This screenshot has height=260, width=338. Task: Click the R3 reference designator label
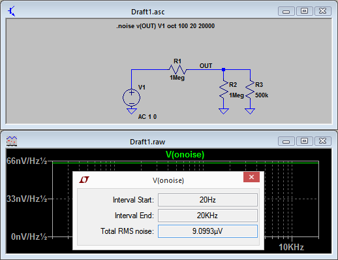click(259, 85)
